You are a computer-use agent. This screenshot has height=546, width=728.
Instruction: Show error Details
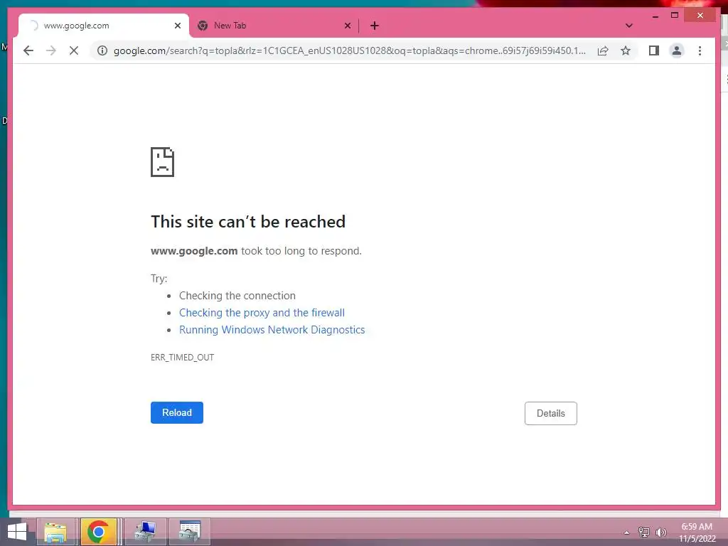click(x=551, y=413)
